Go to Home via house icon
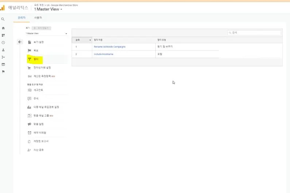 pos(3,28)
